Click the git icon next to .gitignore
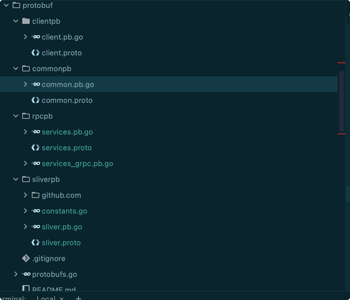This screenshot has width=350, height=300. click(x=25, y=258)
